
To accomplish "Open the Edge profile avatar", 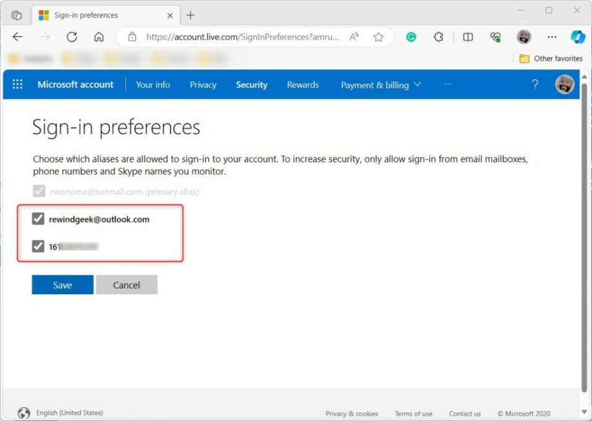I will pos(523,36).
